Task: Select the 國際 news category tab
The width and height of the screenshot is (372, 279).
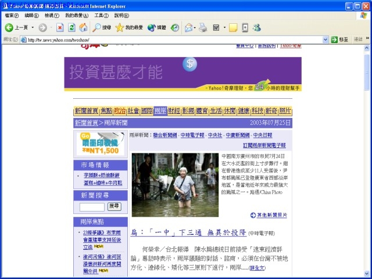Action: pos(147,111)
